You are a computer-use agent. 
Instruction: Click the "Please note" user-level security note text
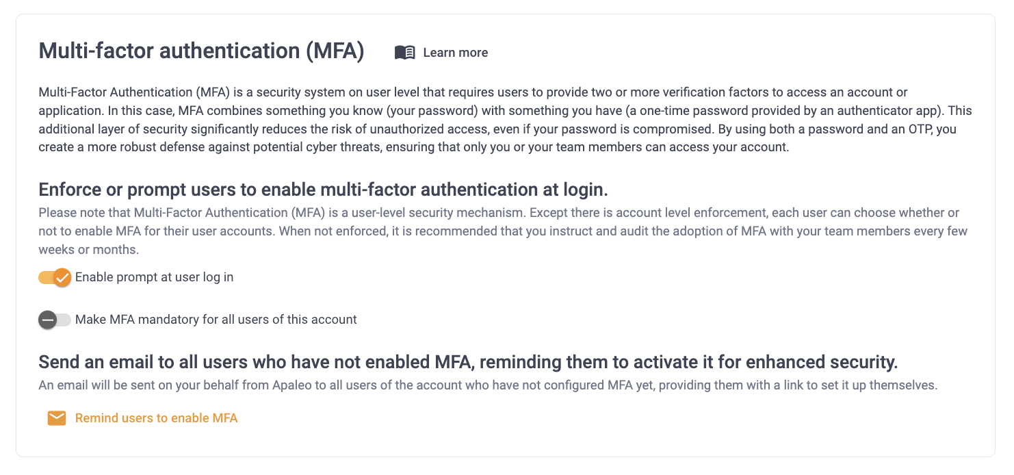503,231
